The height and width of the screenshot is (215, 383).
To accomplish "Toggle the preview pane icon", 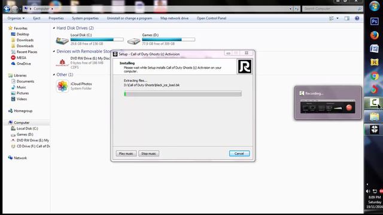I will click(347, 19).
